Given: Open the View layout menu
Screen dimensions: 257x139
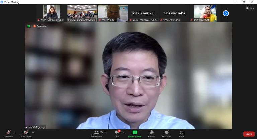Looking at the screenshot, I should point(250,8).
